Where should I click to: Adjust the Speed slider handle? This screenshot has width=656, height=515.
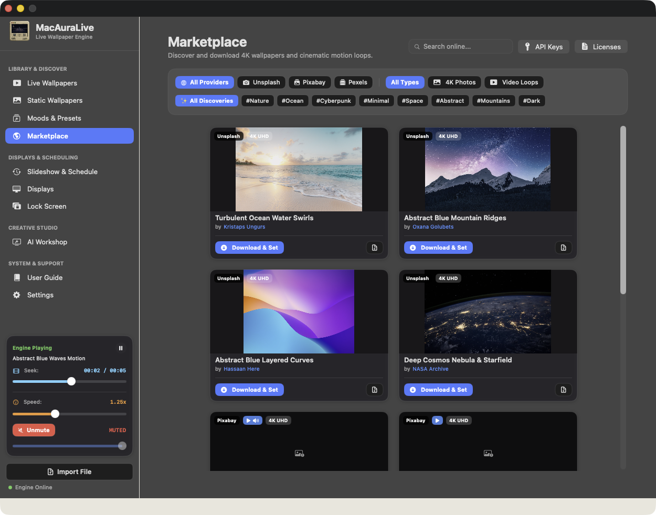pos(55,414)
